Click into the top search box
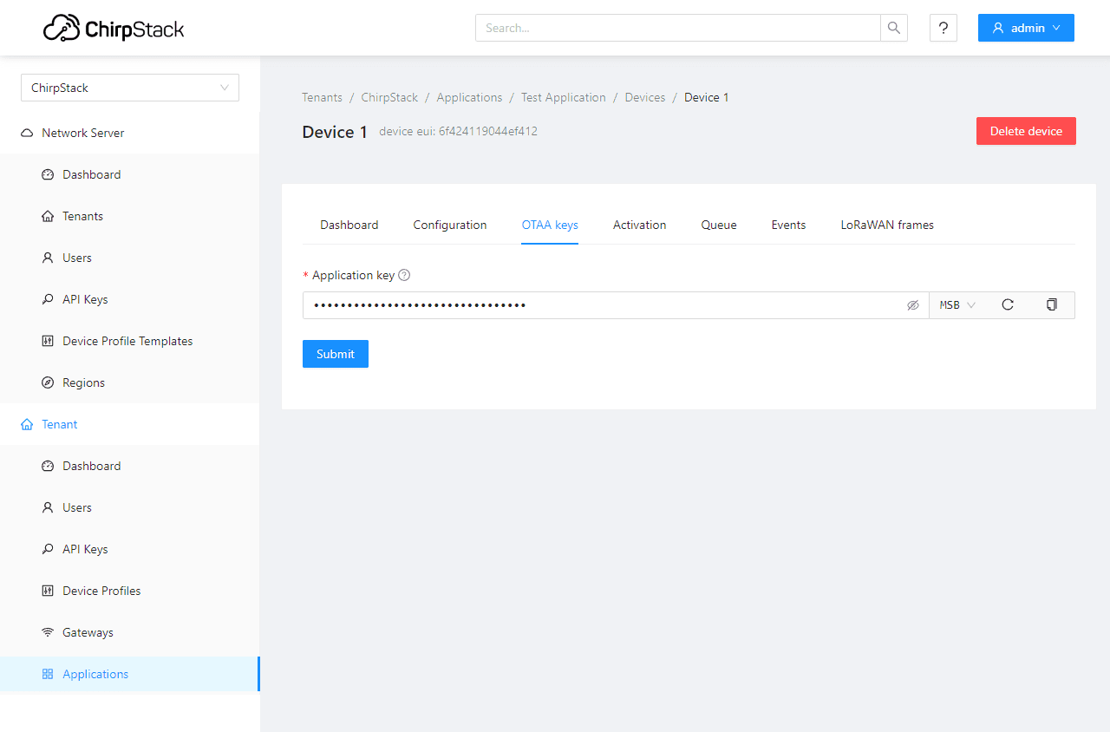Image resolution: width=1110 pixels, height=732 pixels. click(677, 28)
